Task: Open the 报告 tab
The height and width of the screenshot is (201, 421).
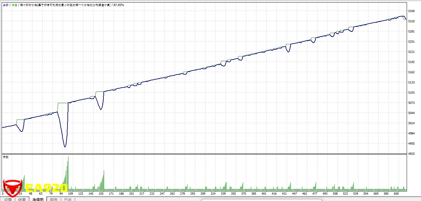Action: click(54, 199)
